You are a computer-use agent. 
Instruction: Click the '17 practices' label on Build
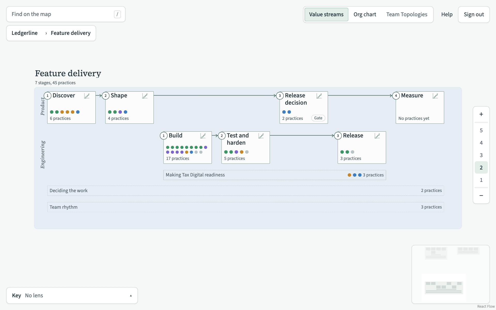177,158
